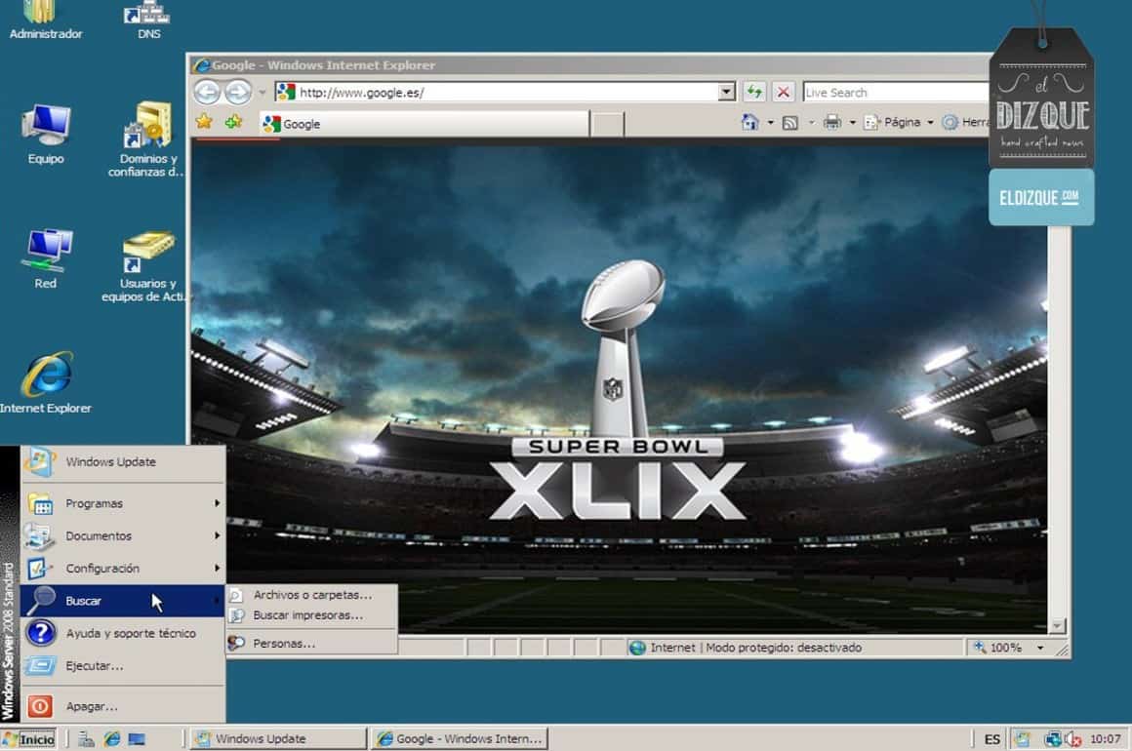Click the network status tray icon

[x=1053, y=738]
